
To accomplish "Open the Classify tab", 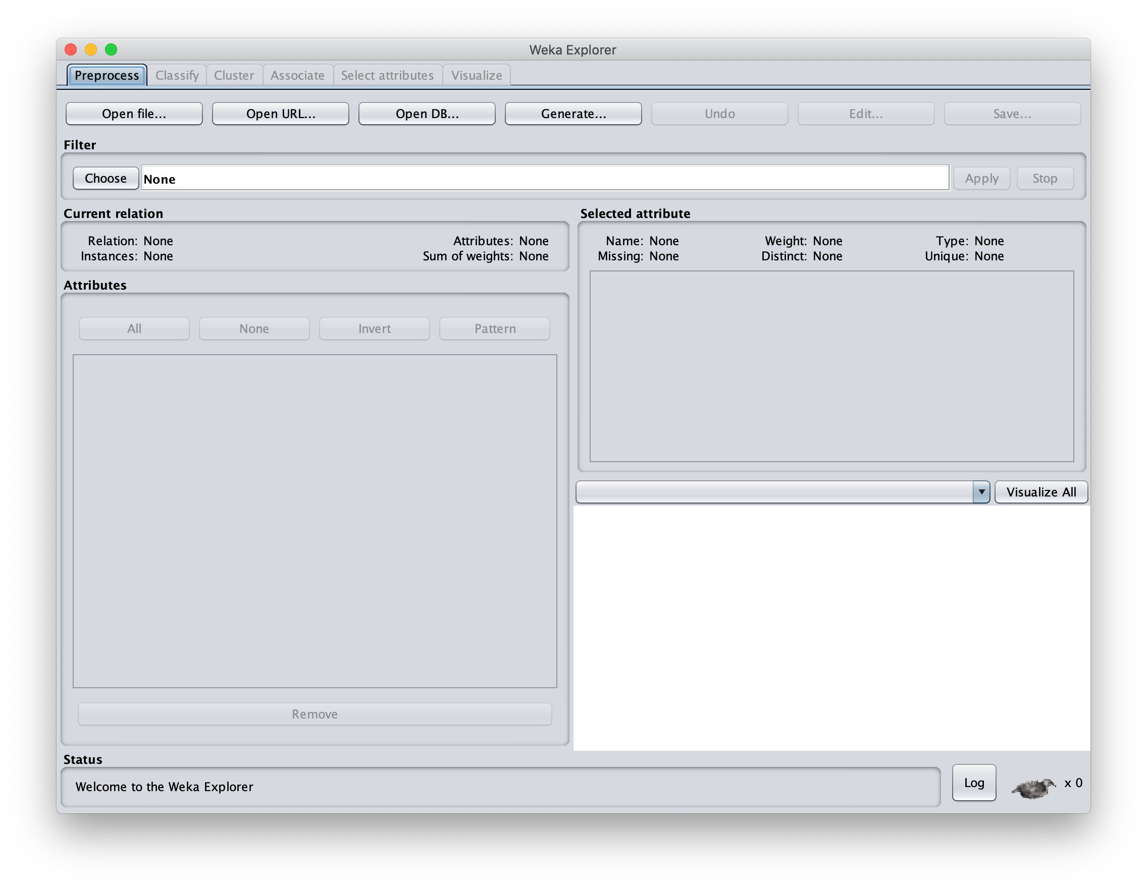I will pos(177,75).
